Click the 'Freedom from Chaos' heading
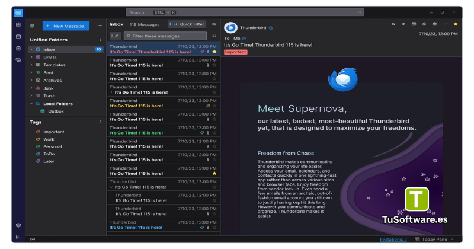The image size is (474, 249). (286, 153)
